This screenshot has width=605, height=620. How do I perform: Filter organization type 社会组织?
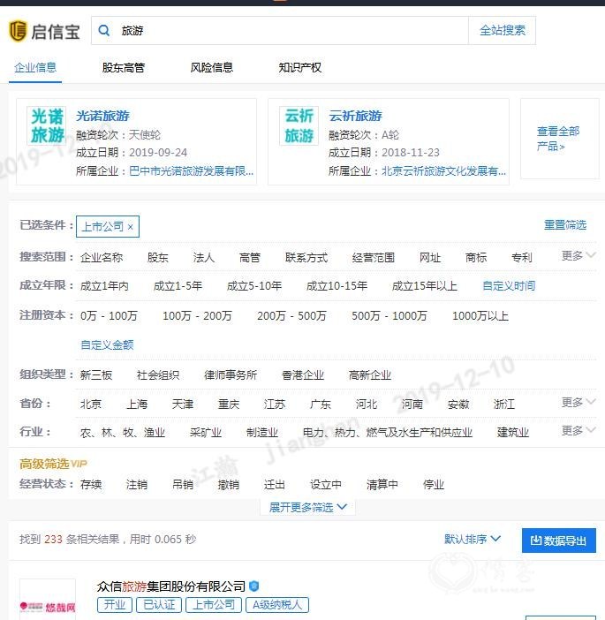(x=158, y=374)
